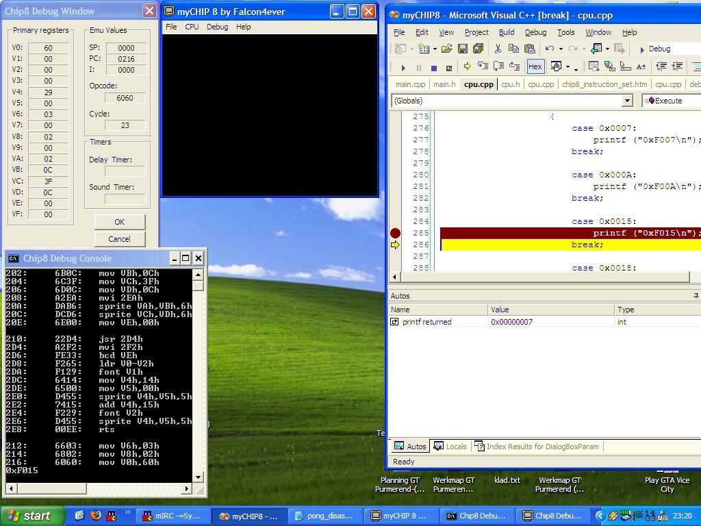Click the Step Over toolbar icon
The width and height of the screenshot is (701, 526).
[498, 66]
